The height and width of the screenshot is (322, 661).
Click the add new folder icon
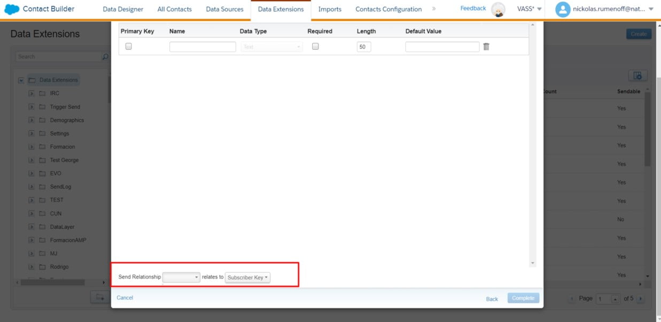click(99, 298)
